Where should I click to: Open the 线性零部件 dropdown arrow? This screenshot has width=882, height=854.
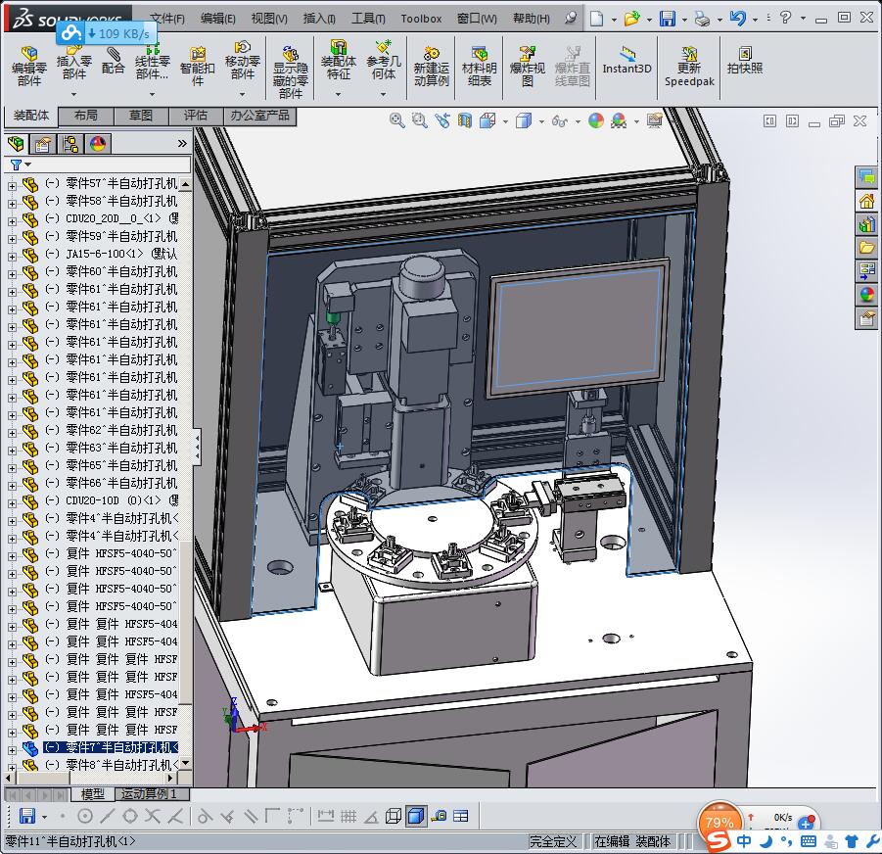coord(152,95)
